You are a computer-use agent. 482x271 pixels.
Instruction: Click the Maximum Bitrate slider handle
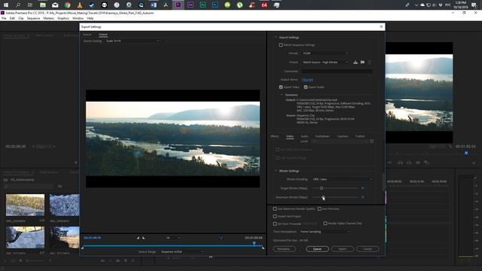point(323,197)
